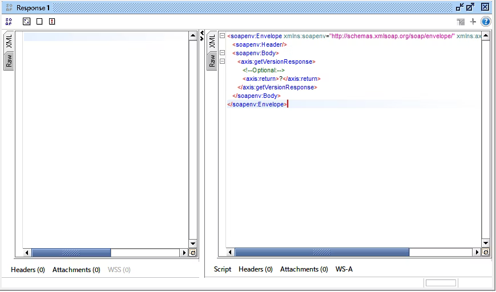Click the right editor horizontal scrollbar thumb
496x292 pixels.
322,252
